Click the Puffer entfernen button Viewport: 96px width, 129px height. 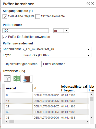point(54,64)
